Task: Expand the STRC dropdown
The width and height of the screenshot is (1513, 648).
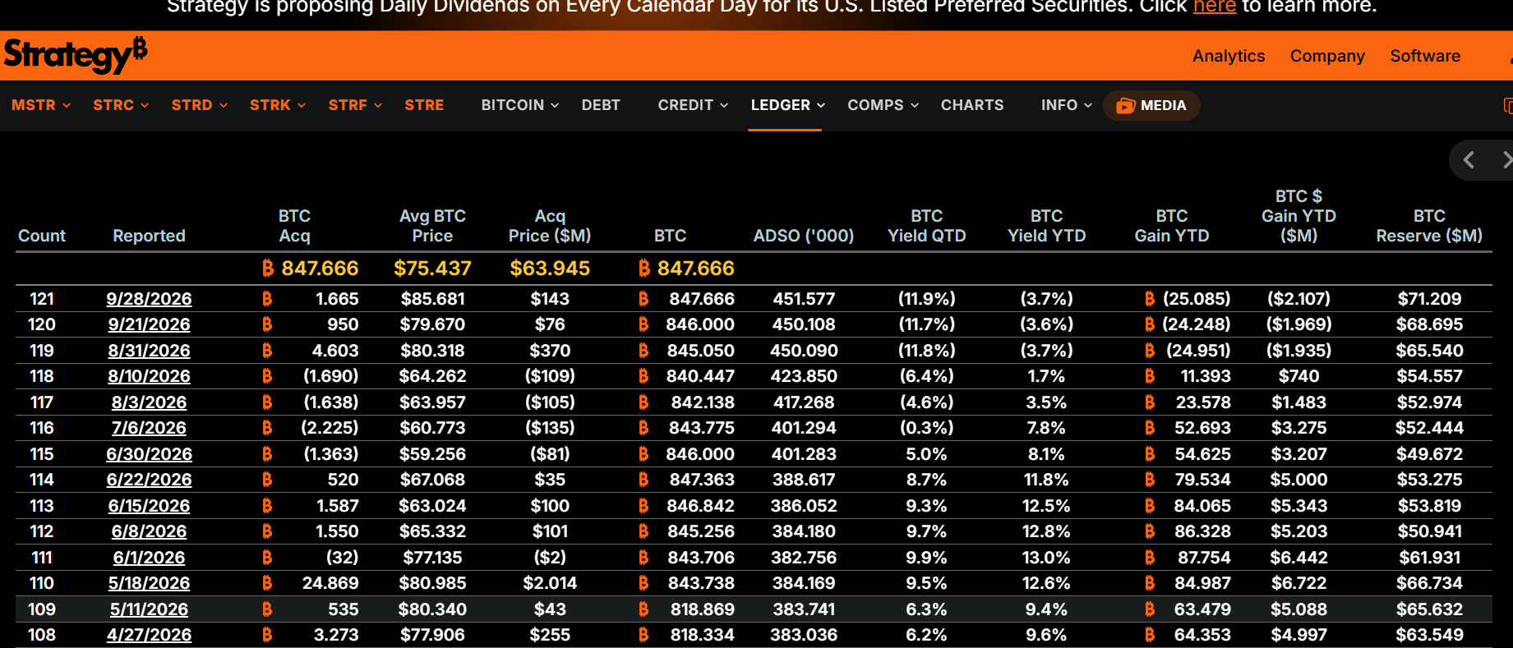Action: 121,105
